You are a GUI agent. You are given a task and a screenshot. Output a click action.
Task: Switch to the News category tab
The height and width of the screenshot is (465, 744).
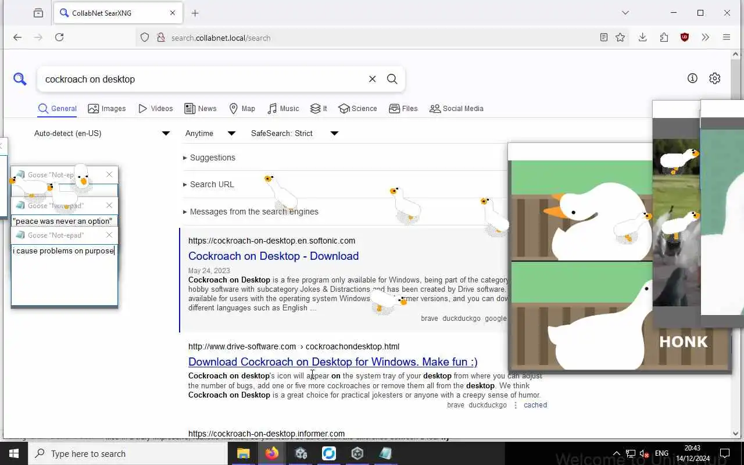[201, 109]
